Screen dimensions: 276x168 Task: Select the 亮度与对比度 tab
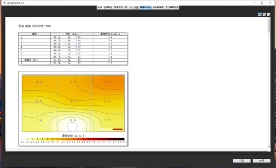tap(121, 7)
